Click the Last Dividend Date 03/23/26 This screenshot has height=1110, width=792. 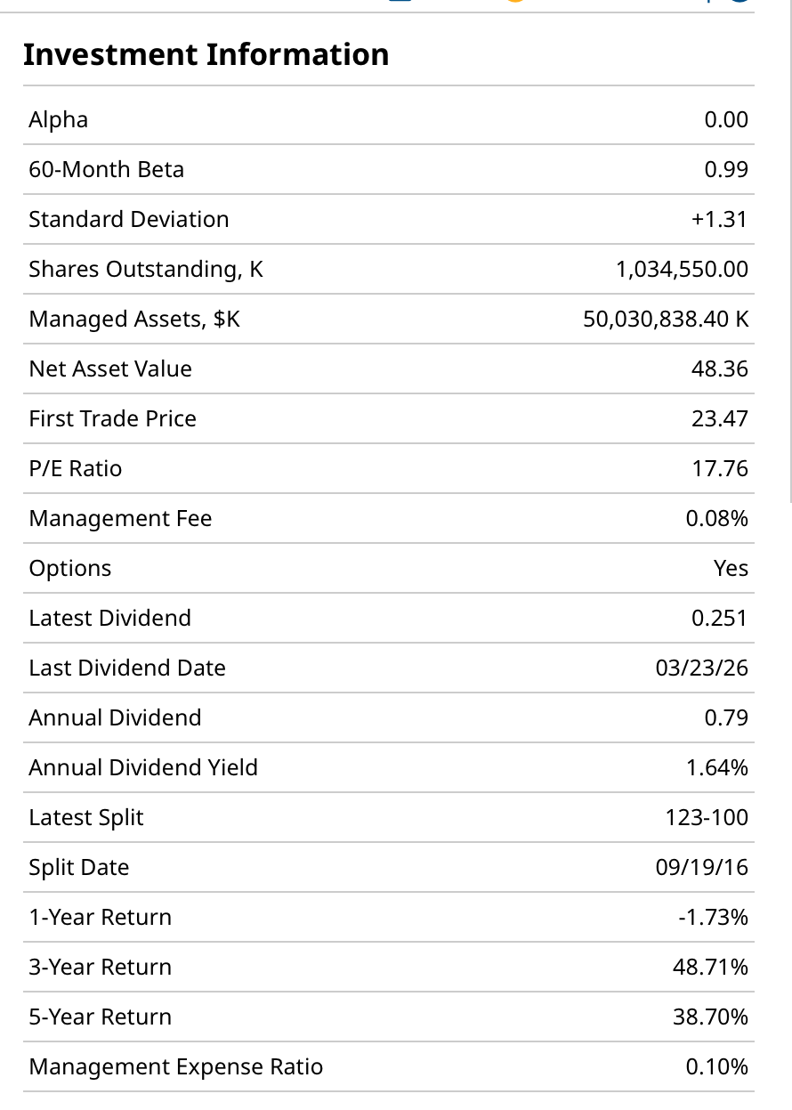[x=702, y=668]
